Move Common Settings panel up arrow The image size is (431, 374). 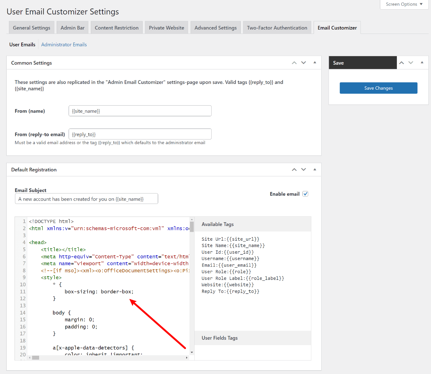point(294,63)
